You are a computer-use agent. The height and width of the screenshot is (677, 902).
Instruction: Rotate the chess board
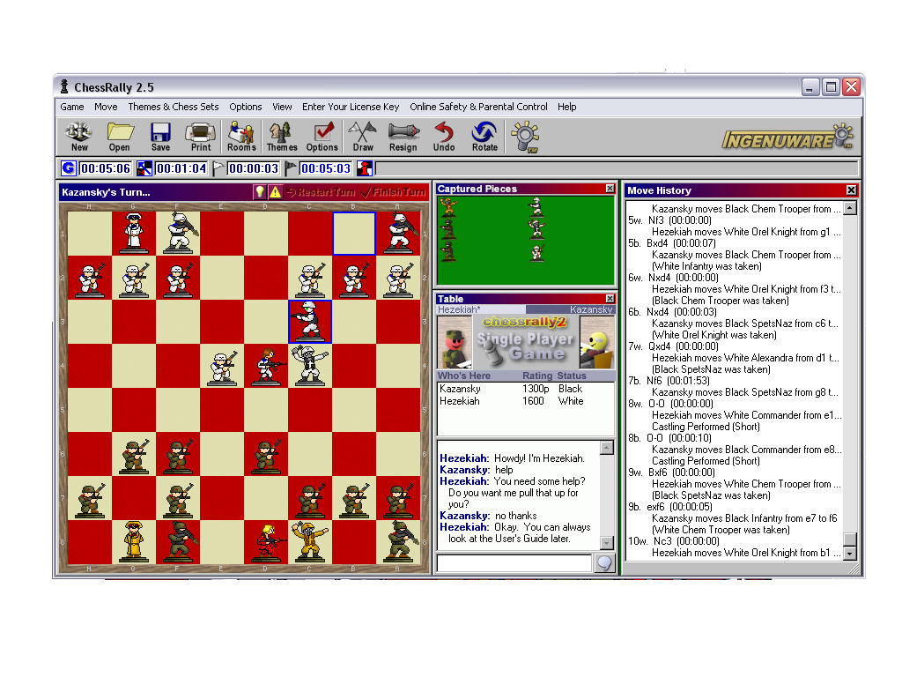click(485, 137)
